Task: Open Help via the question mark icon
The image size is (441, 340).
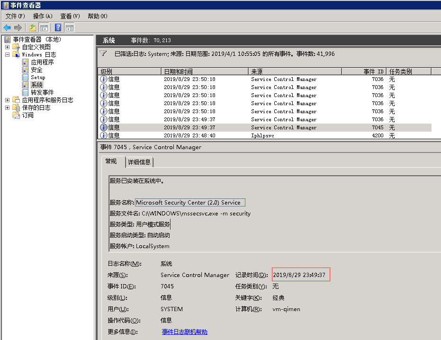Action: pos(58,27)
